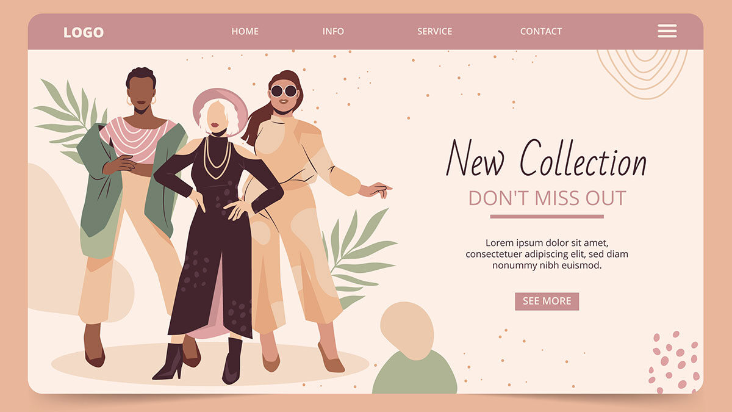Viewport: 732px width, 412px height.
Task: Click the beige blob above green shape
Action: [407, 330]
